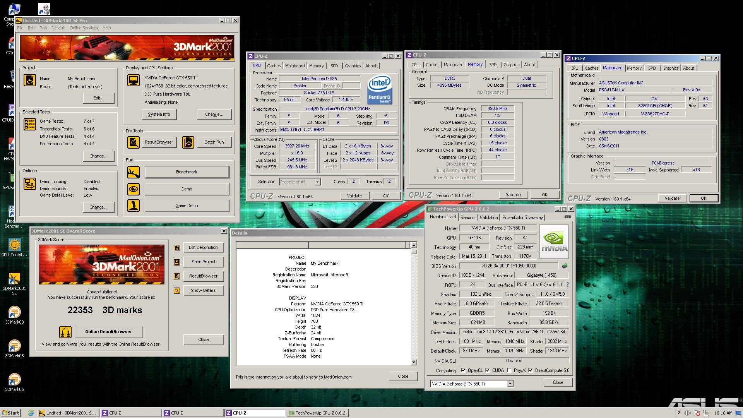743x418 pixels.
Task: Open the 3DMark06 desktop shortcut
Action: click(x=14, y=382)
